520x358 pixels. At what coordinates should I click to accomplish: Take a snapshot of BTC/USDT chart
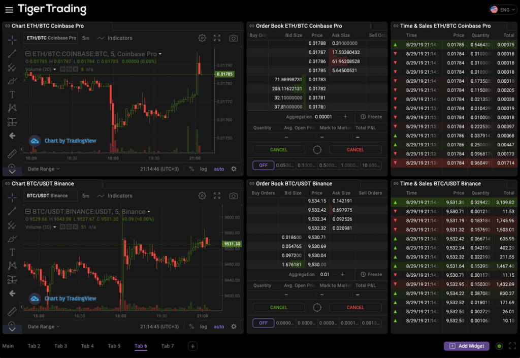pos(234,196)
